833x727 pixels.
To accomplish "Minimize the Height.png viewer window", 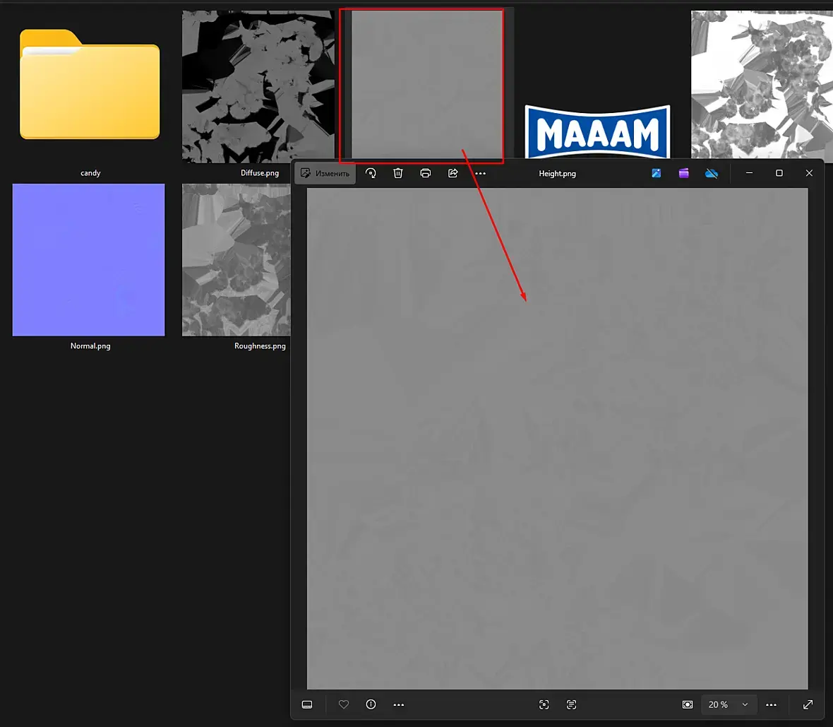I will (x=749, y=173).
